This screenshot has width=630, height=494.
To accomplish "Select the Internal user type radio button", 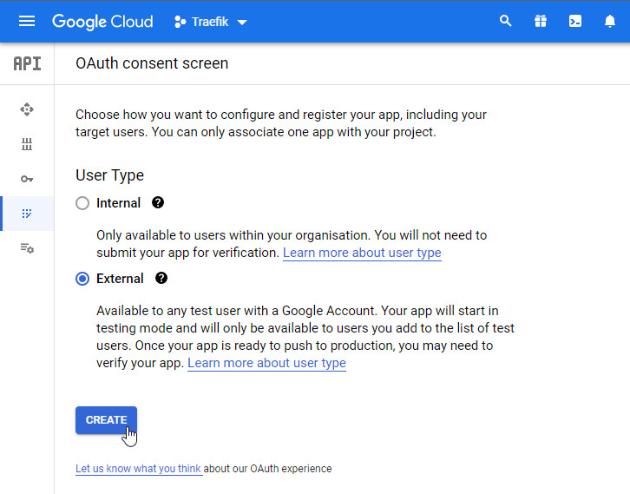I will pos(82,203).
